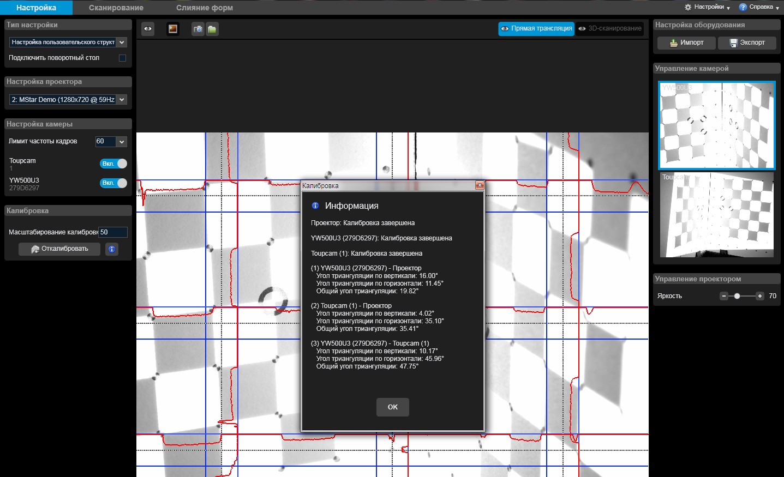The width and height of the screenshot is (784, 477).
Task: Click the green folder icon
Action: (212, 29)
